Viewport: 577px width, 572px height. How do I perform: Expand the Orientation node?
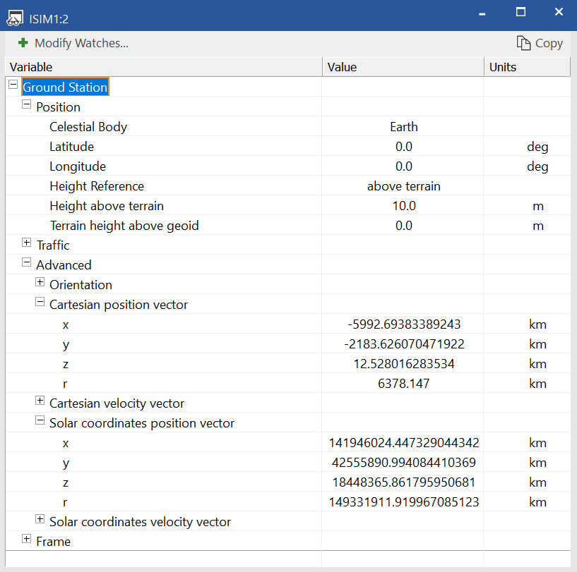click(40, 282)
